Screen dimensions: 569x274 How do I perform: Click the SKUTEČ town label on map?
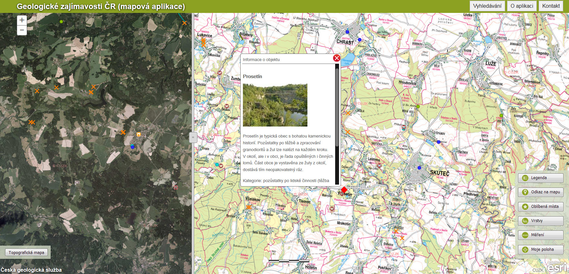440,173
